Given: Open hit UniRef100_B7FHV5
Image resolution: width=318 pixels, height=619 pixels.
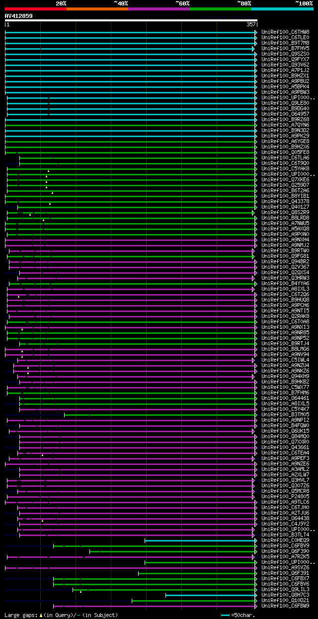Looking at the screenshot, I should pos(286,48).
